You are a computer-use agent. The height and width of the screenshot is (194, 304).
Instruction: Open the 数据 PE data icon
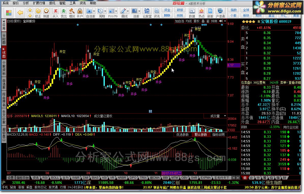pos(192,11)
